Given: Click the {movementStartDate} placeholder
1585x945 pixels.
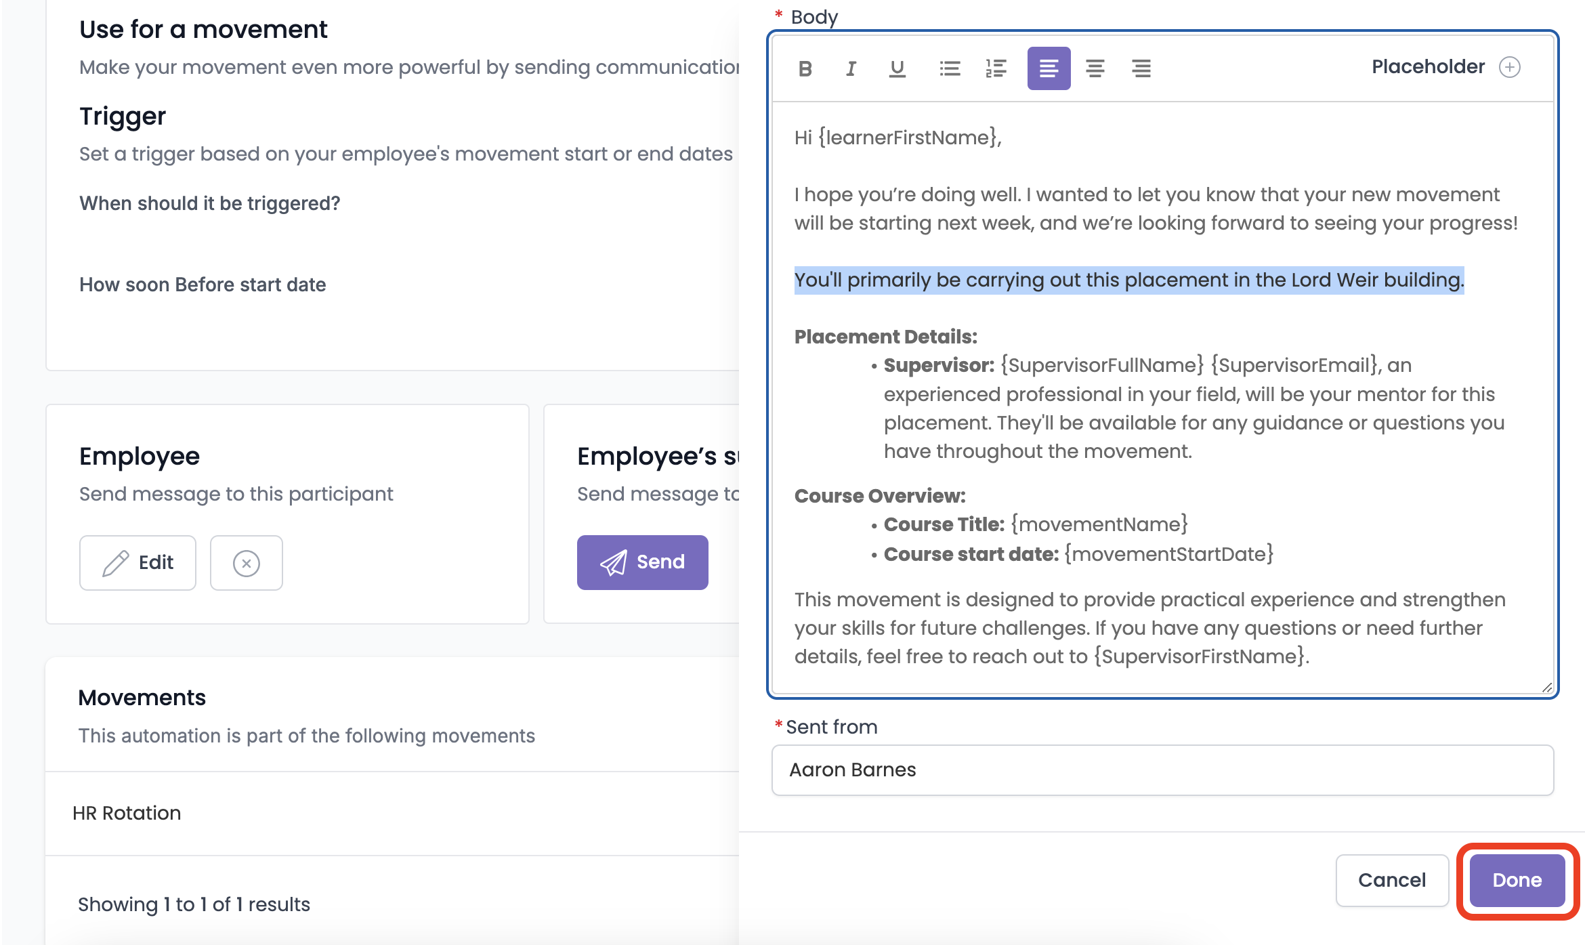Looking at the screenshot, I should (x=1169, y=554).
